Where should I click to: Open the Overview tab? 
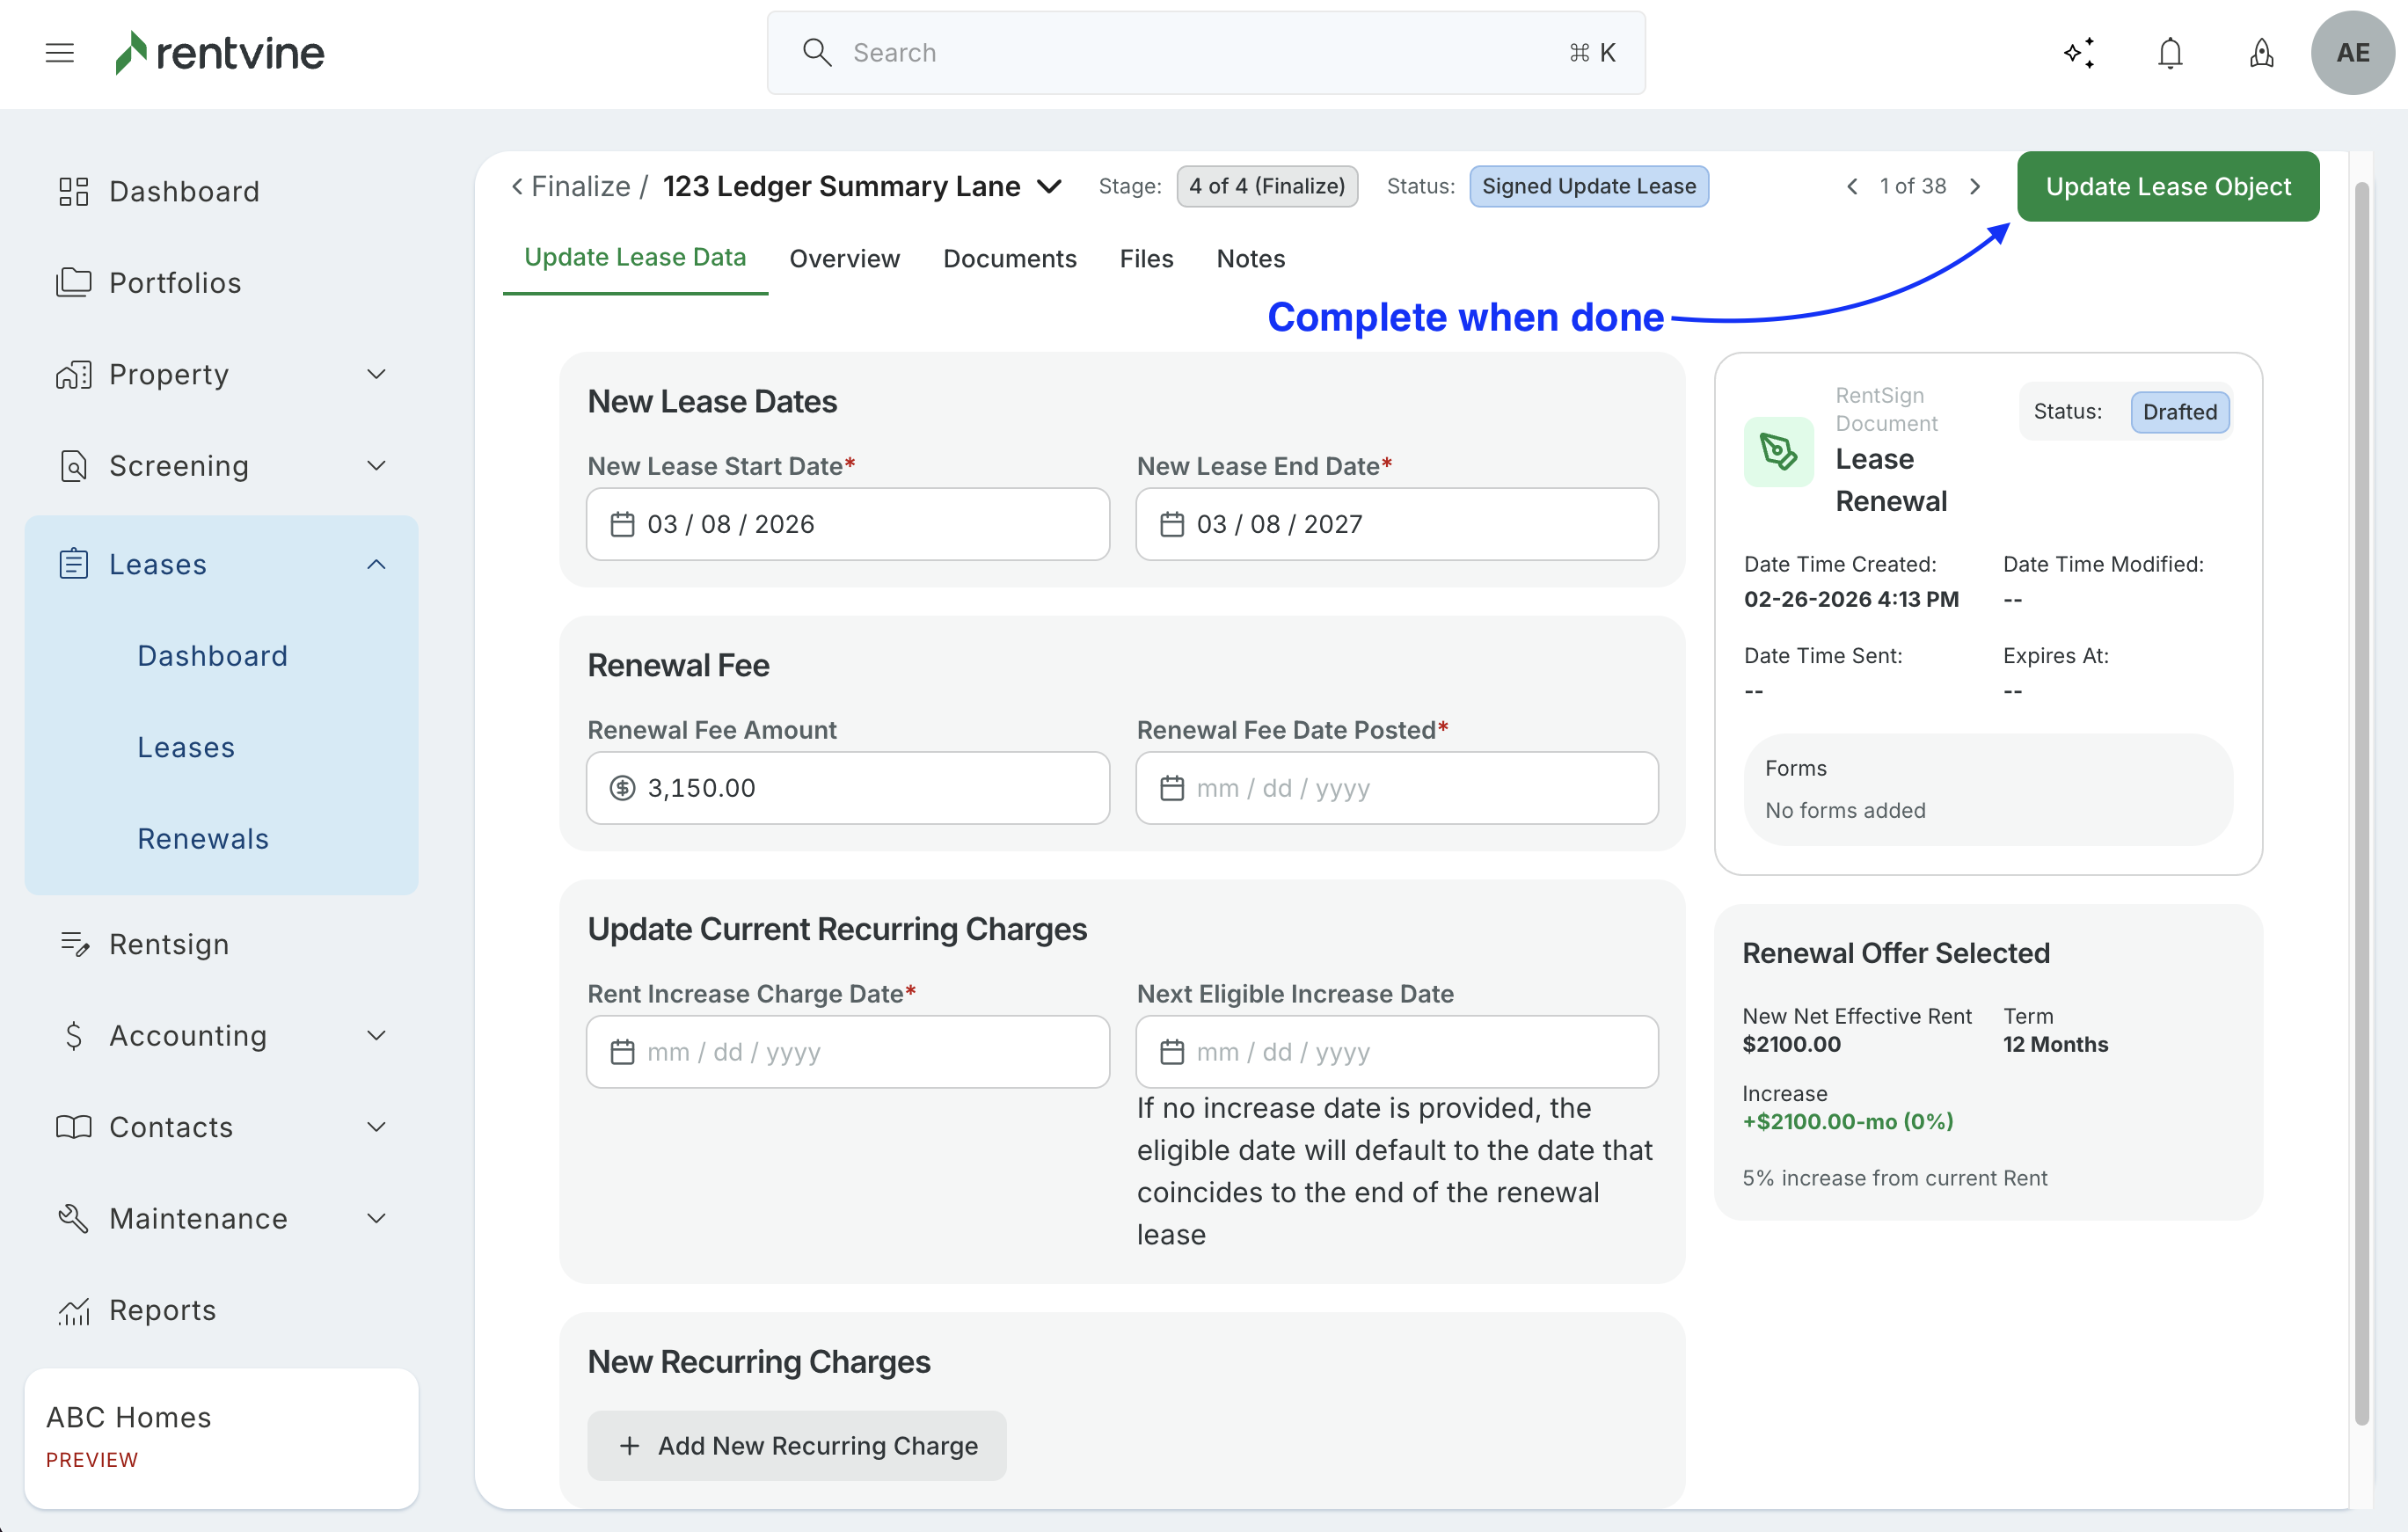(x=844, y=259)
